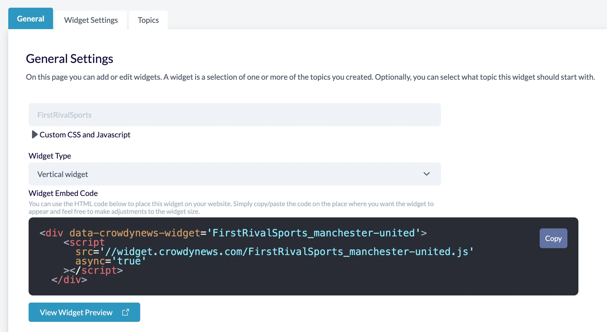Select the General tab
This screenshot has width=607, height=332.
click(x=31, y=18)
